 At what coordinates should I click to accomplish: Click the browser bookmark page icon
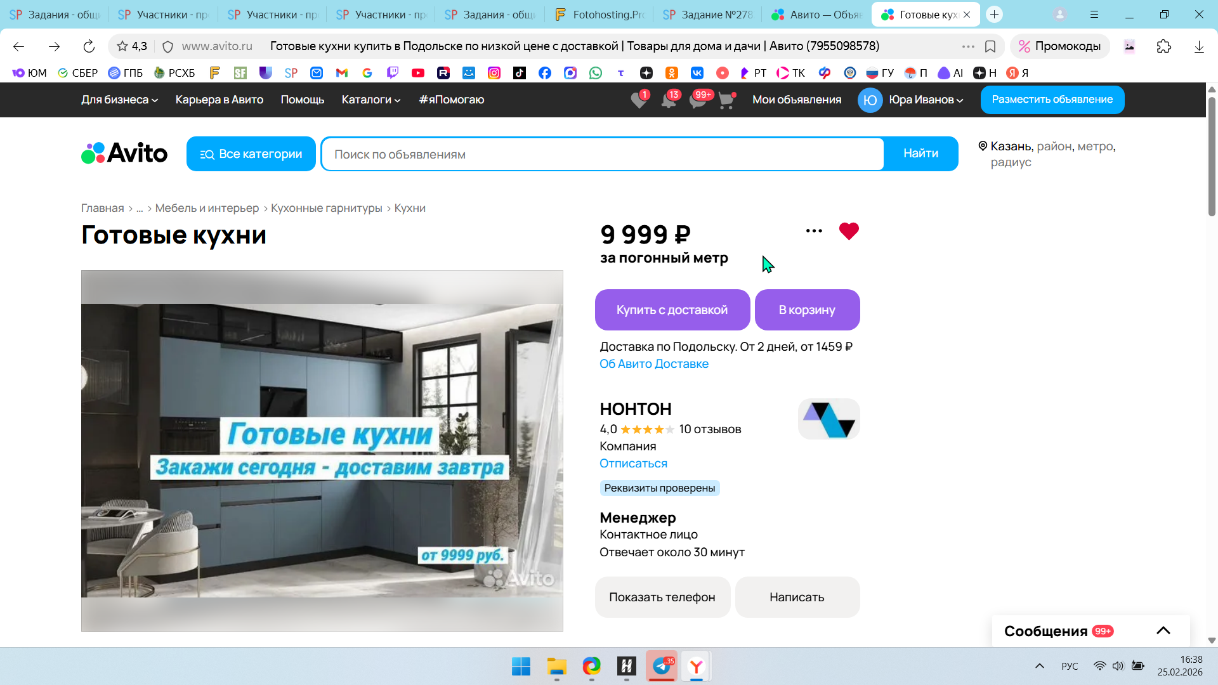(x=990, y=46)
